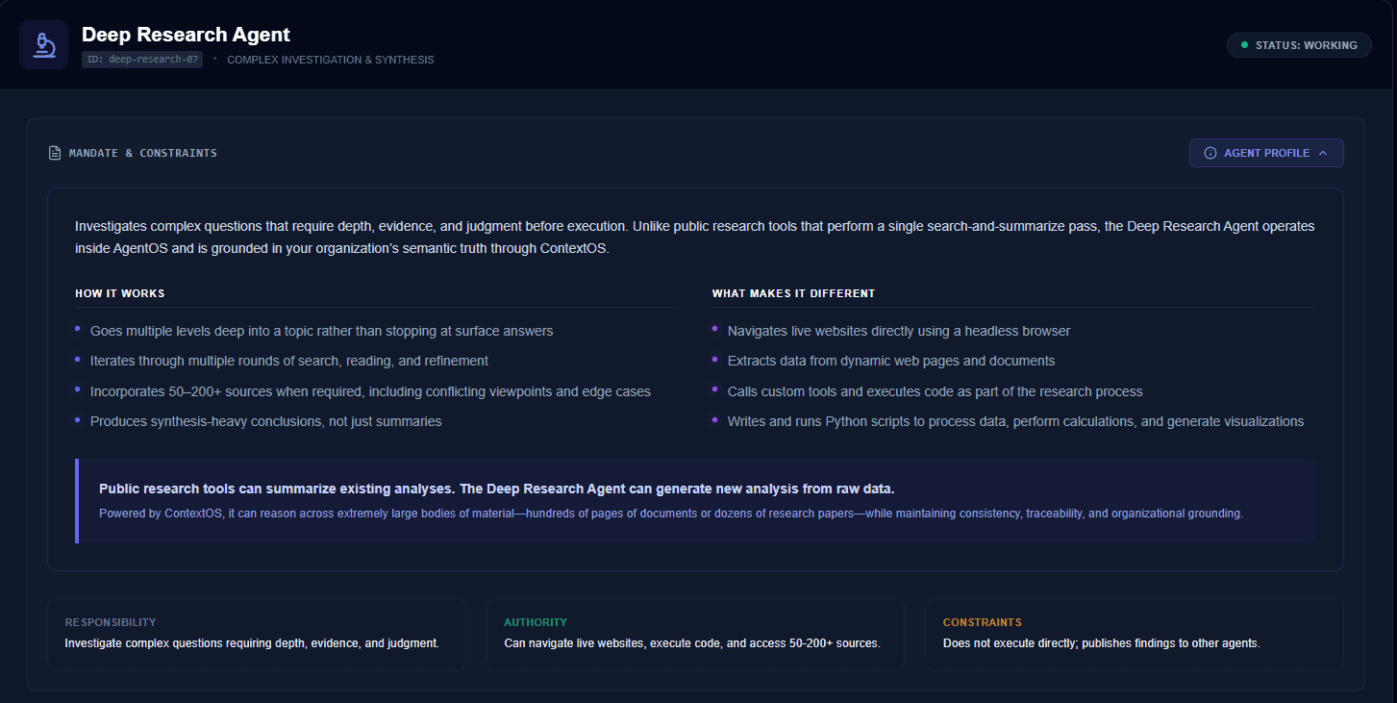Collapse the Agent Profile chevron
Screen dimensions: 1397x703
coord(1323,153)
